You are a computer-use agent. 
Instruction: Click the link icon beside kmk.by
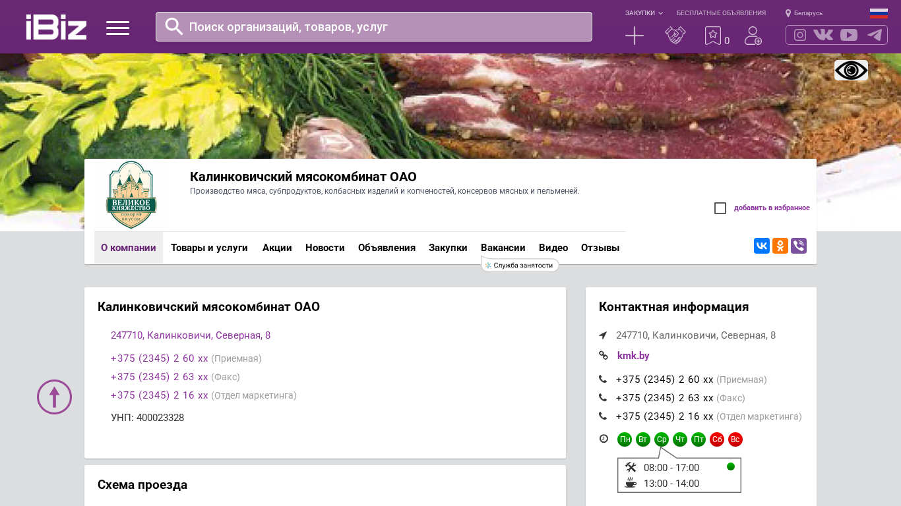click(604, 356)
